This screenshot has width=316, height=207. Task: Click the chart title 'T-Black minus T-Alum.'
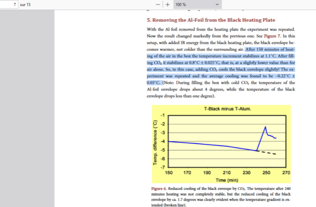pyautogui.click(x=227, y=109)
